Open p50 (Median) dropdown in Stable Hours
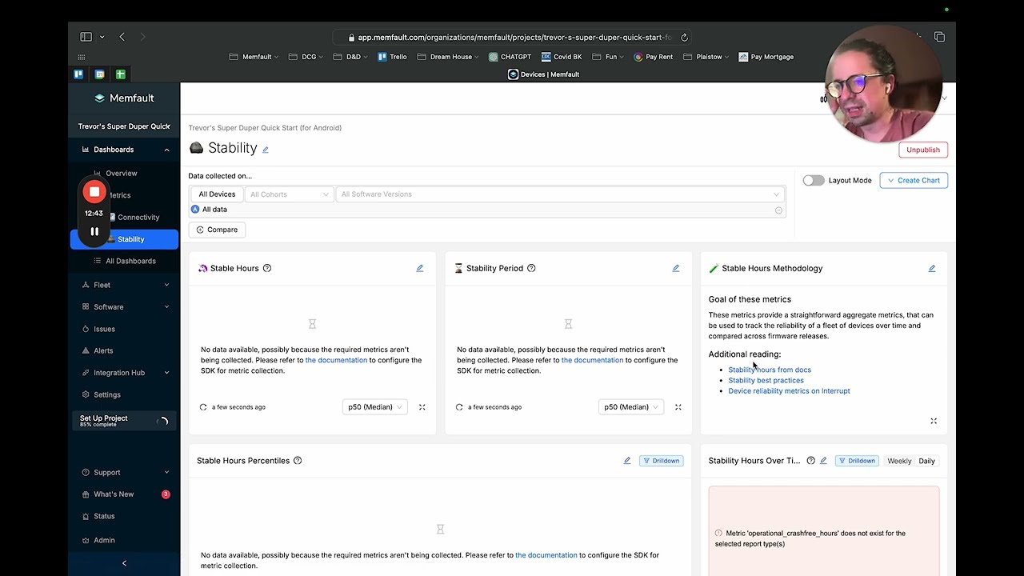Viewport: 1024px width, 576px height. click(374, 407)
